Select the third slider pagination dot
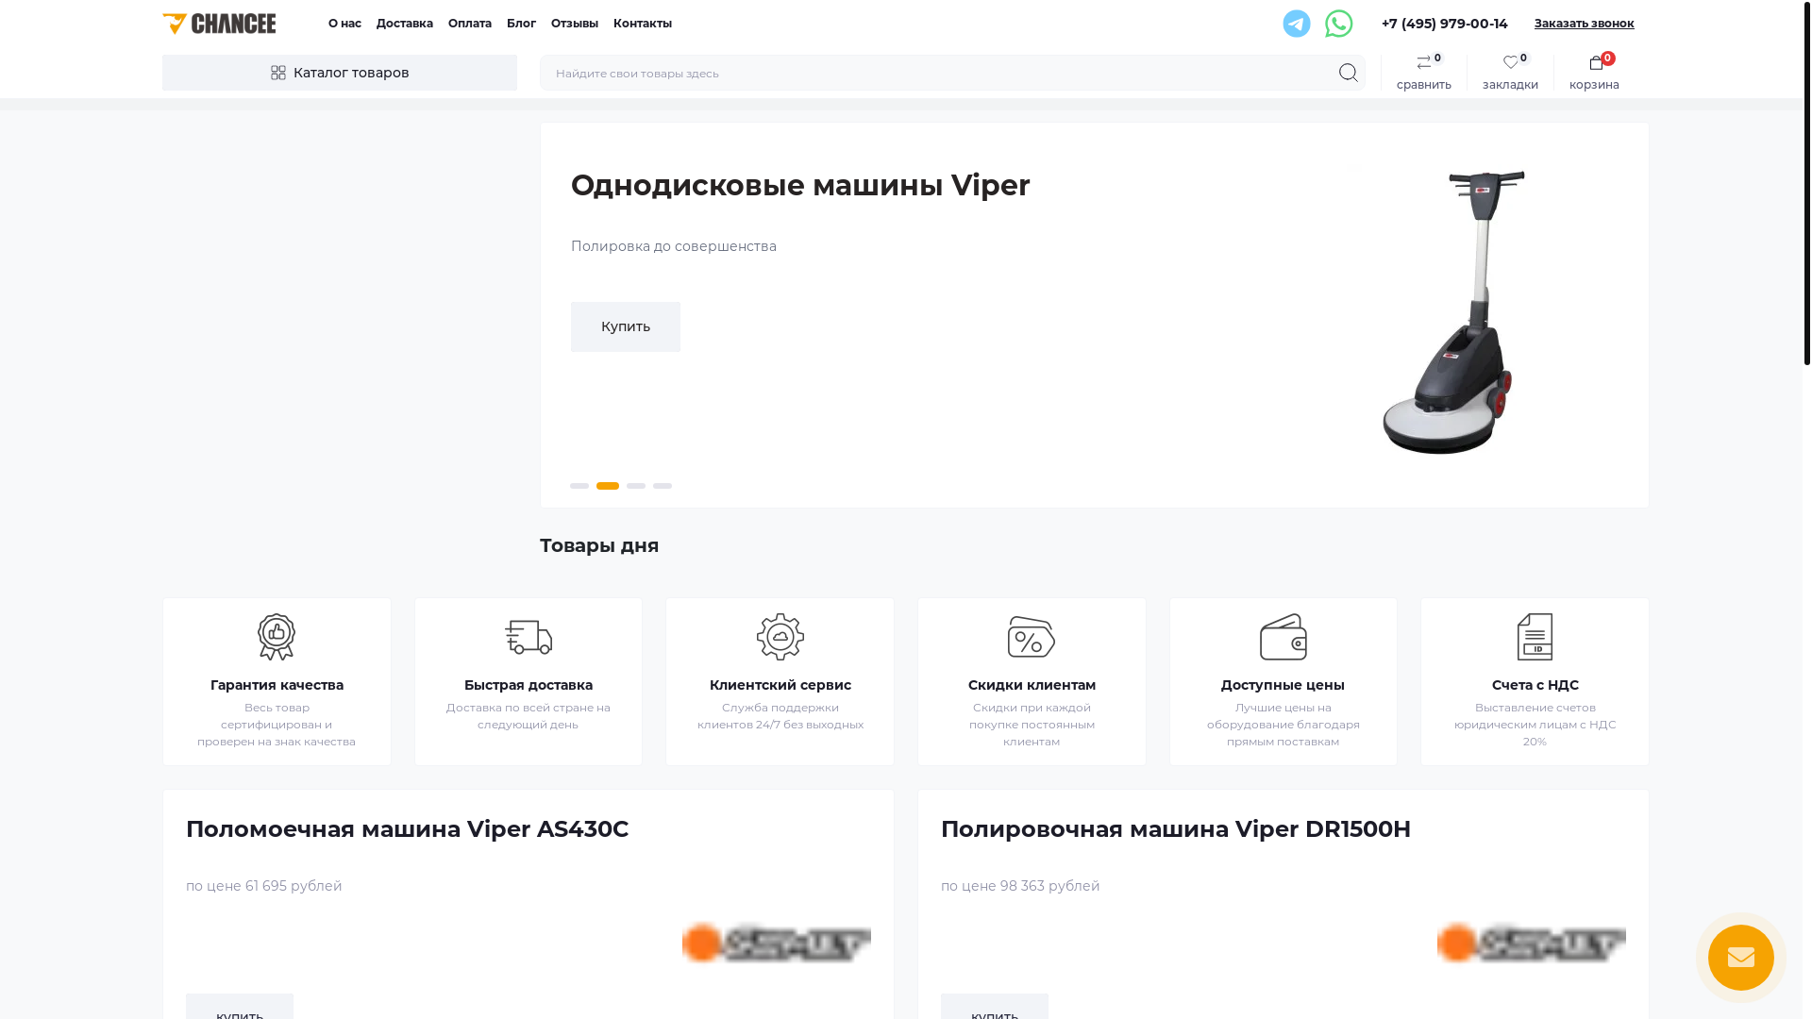Viewport: 1812px width, 1019px height. (636, 486)
